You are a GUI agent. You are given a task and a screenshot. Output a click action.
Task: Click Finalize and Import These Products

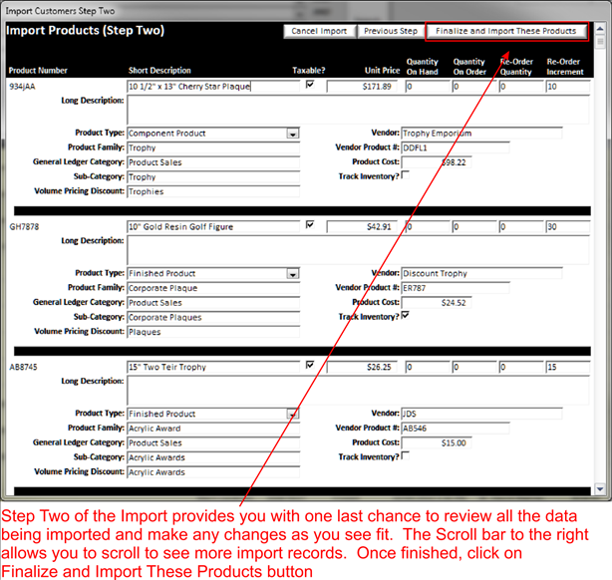click(x=505, y=31)
